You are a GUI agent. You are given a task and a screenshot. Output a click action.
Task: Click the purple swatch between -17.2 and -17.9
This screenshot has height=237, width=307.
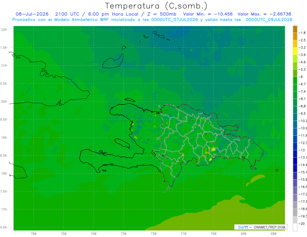[x=295, y=198]
